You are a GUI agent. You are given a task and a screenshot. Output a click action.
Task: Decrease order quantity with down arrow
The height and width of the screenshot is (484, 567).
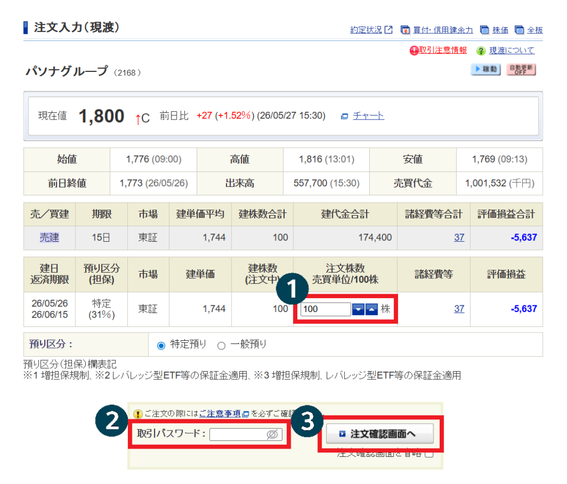click(358, 310)
